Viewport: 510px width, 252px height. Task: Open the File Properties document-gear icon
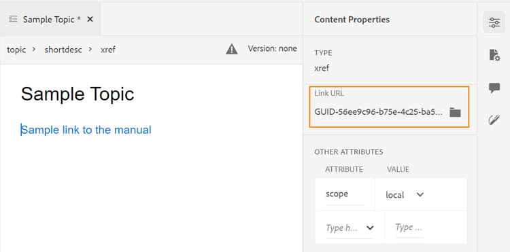pyautogui.click(x=494, y=54)
